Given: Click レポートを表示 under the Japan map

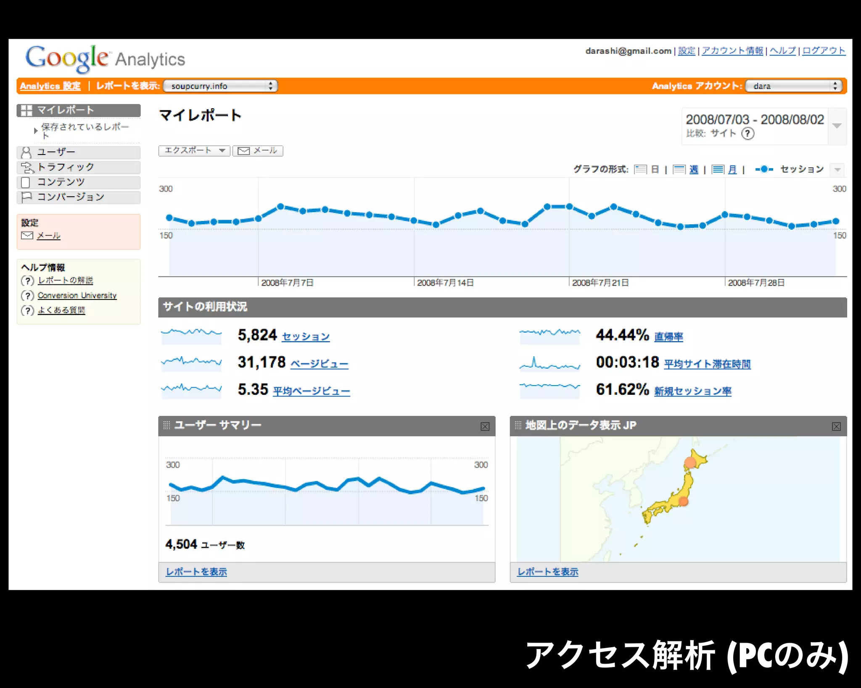Looking at the screenshot, I should click(x=548, y=572).
